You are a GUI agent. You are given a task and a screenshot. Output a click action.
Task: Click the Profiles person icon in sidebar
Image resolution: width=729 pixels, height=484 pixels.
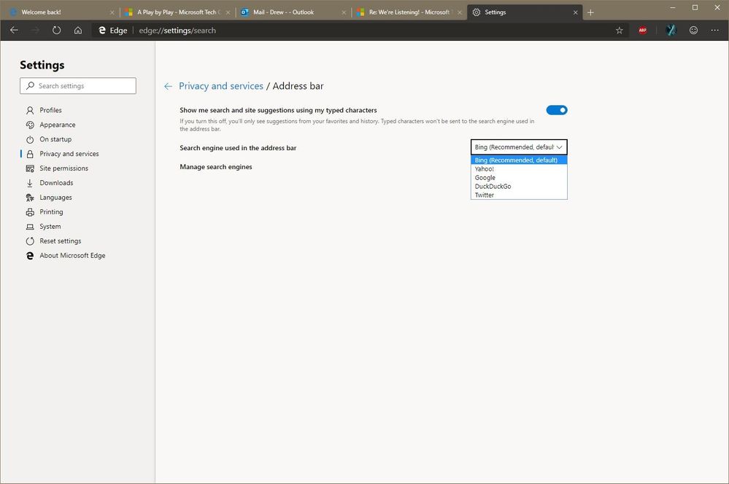pos(30,110)
